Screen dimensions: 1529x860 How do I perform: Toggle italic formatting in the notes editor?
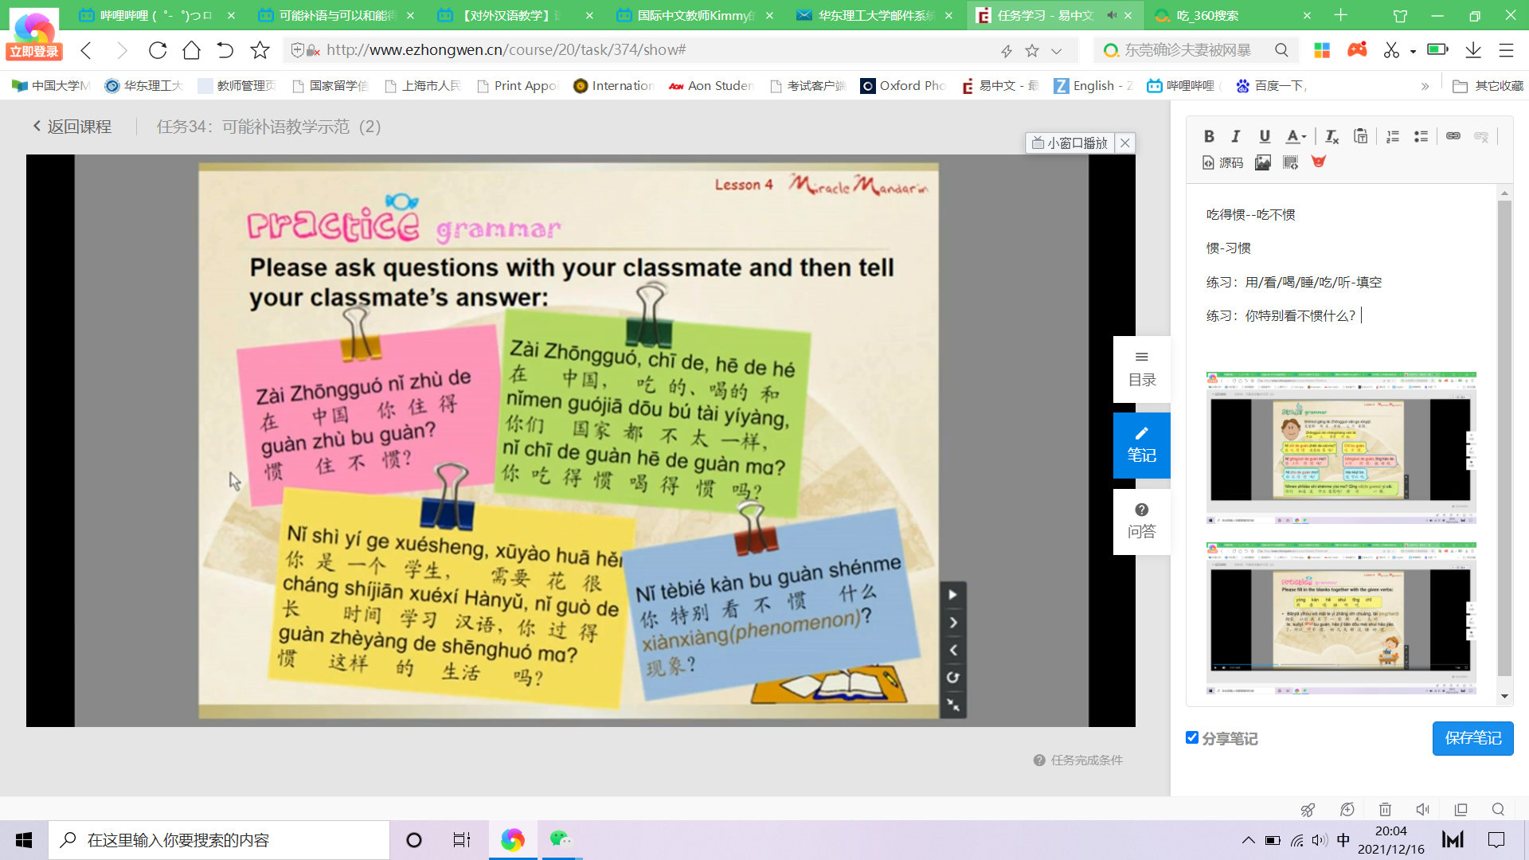tap(1236, 136)
